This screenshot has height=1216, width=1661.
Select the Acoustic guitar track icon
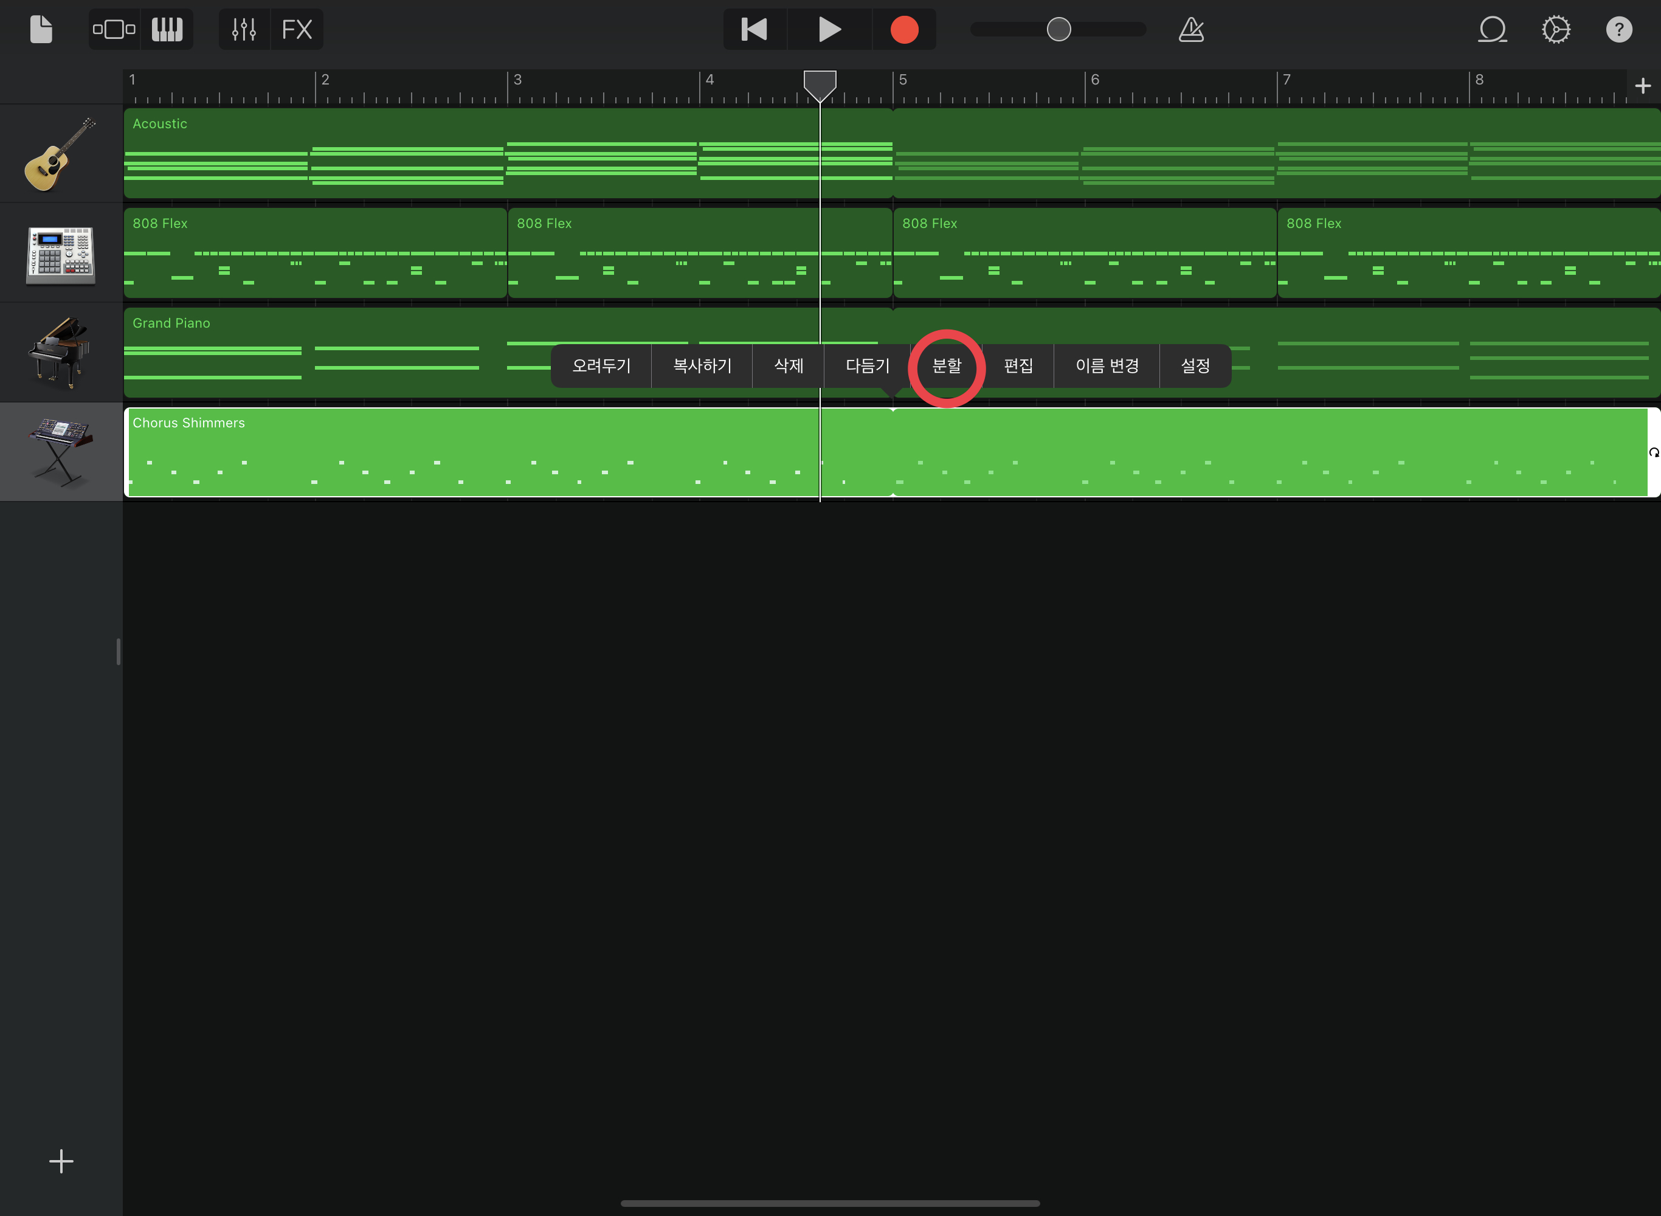[60, 154]
